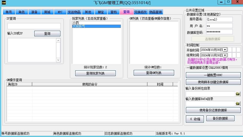Click IP results list scroll down arrow
The image size is (243, 137).
click(58, 60)
